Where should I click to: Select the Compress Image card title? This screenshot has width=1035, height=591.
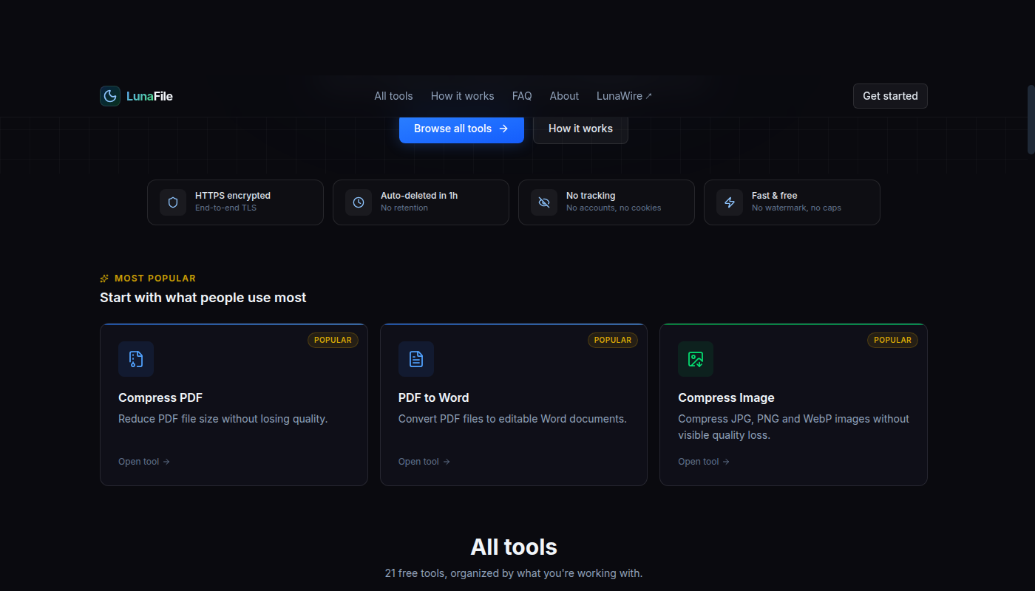726,397
